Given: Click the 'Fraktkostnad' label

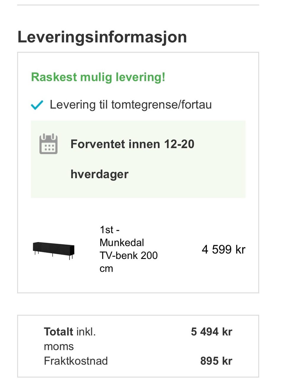Looking at the screenshot, I should [76, 361].
